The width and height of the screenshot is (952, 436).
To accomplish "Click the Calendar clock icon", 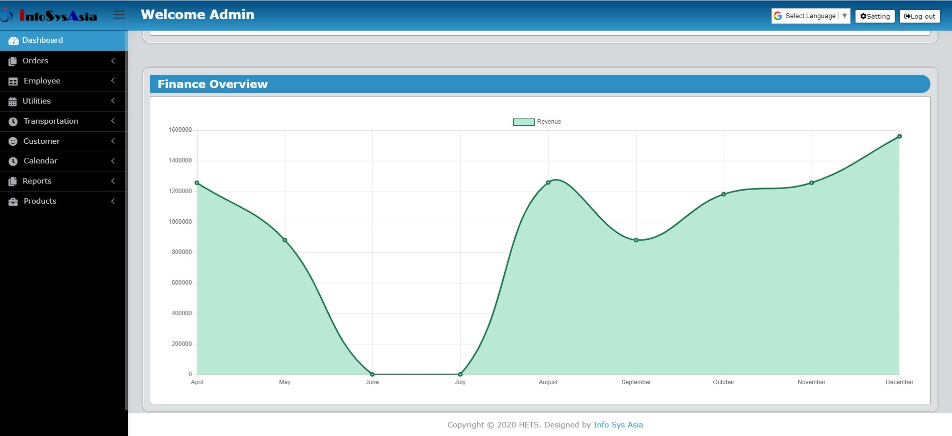I will (x=13, y=161).
